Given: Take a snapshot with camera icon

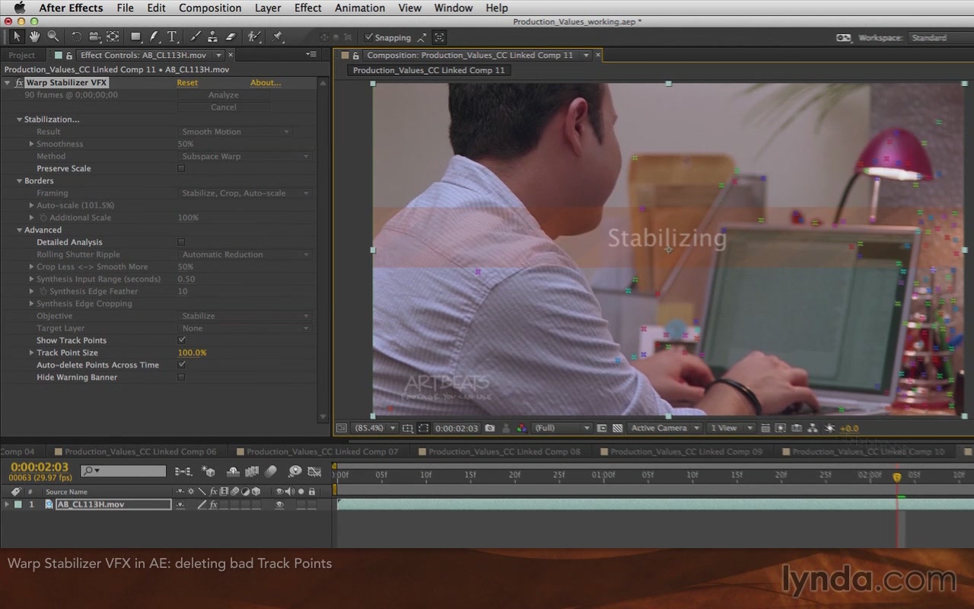Looking at the screenshot, I should pyautogui.click(x=490, y=428).
